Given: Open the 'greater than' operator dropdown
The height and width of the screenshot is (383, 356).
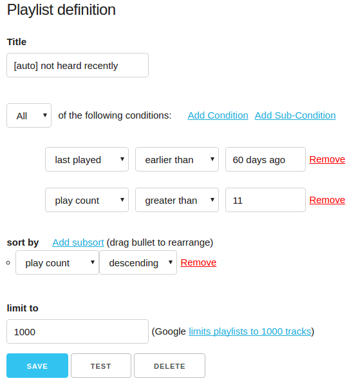Looking at the screenshot, I should pos(177,200).
